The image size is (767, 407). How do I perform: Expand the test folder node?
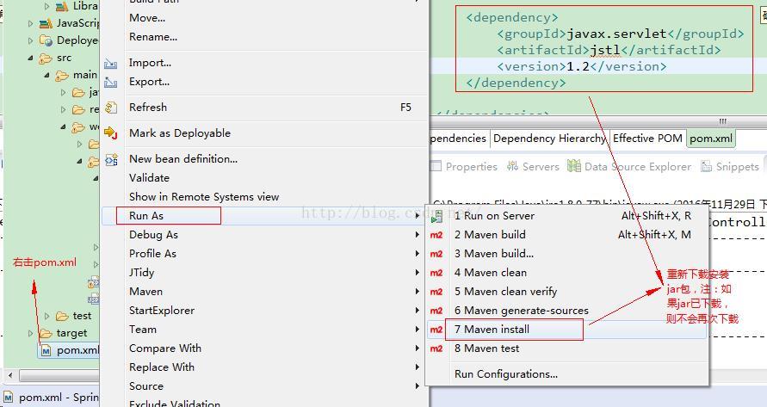tap(47, 317)
